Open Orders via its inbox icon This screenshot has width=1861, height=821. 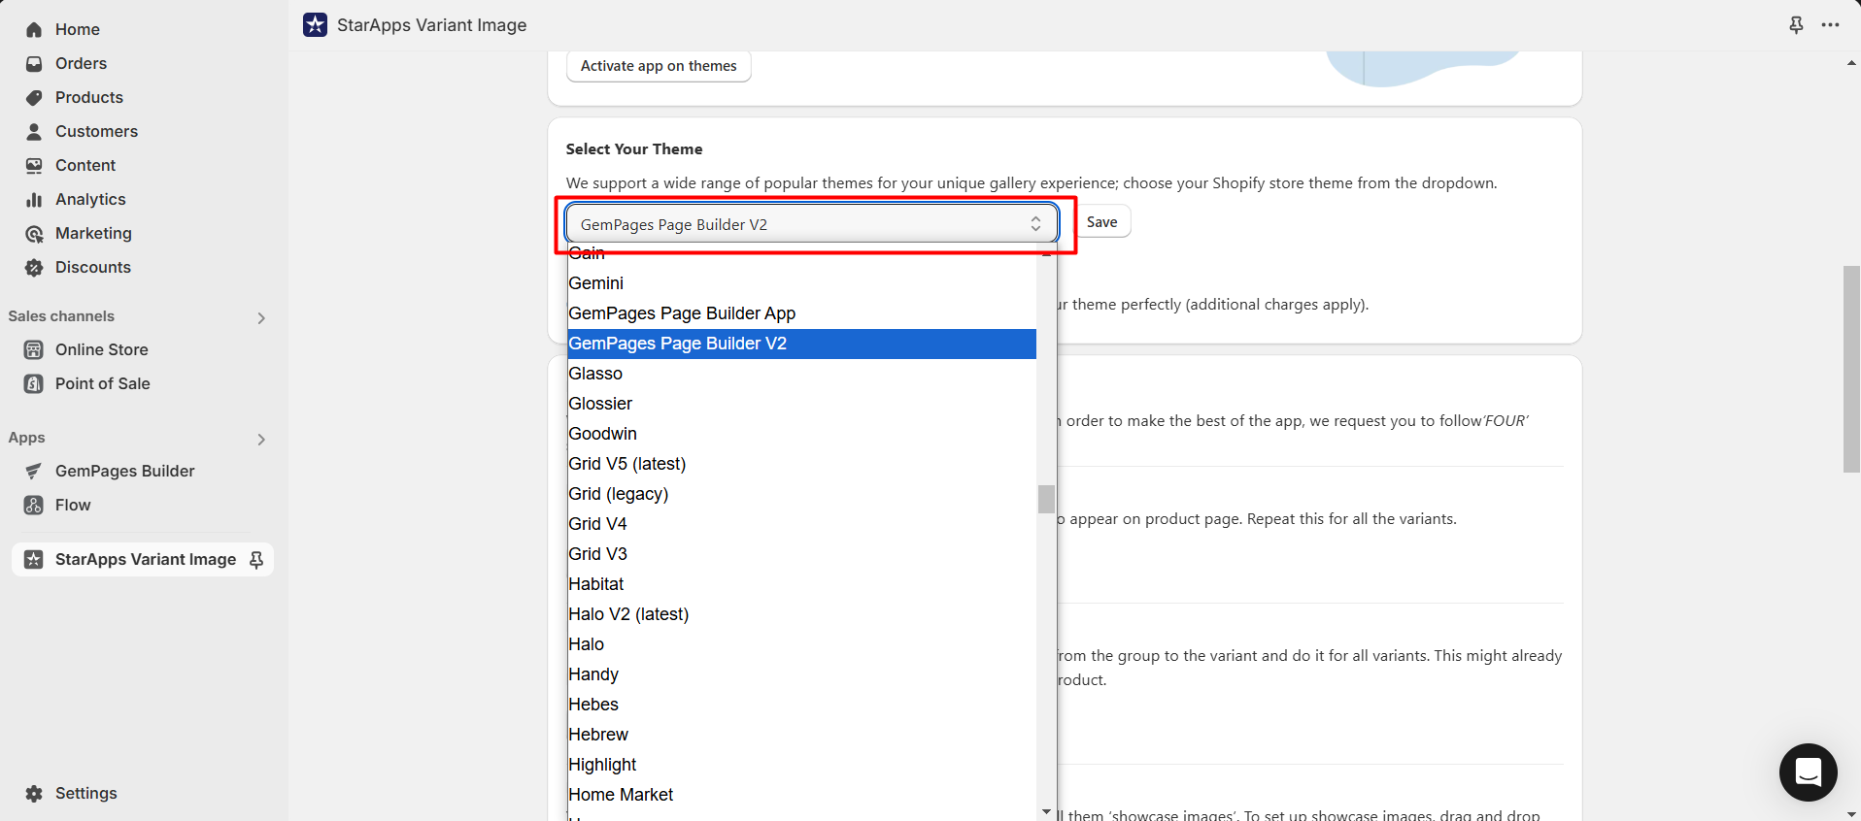point(34,64)
